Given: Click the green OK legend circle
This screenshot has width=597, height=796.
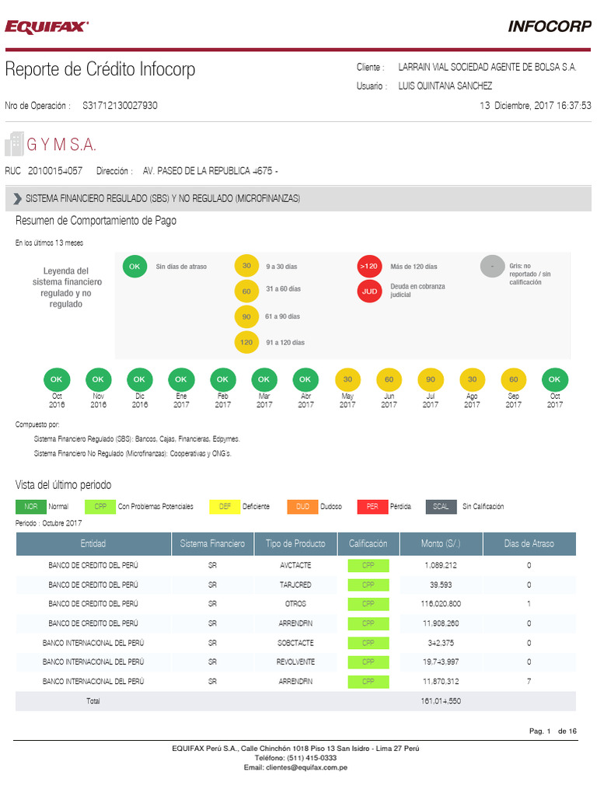Looking at the screenshot, I should tap(134, 266).
